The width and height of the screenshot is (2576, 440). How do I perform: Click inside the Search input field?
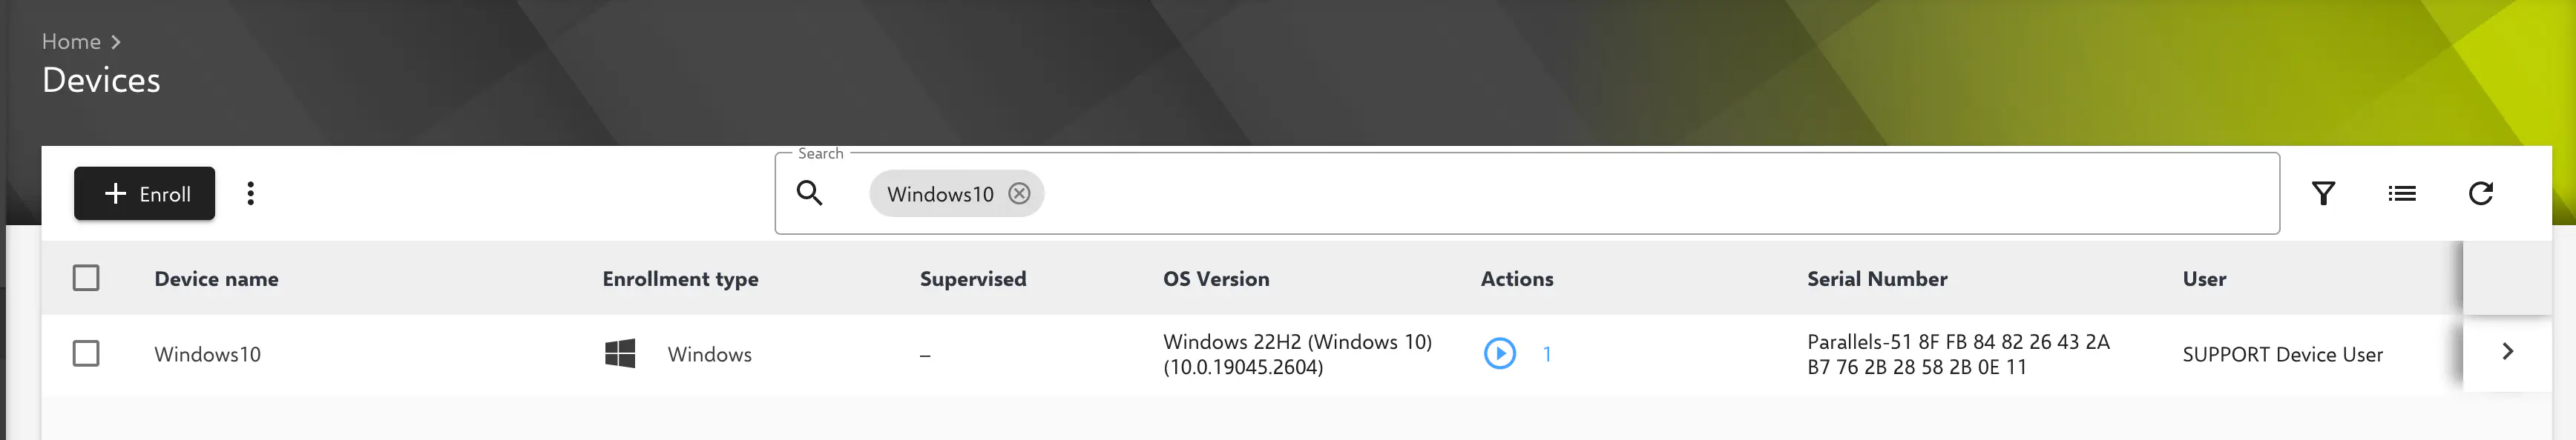(x=1600, y=193)
